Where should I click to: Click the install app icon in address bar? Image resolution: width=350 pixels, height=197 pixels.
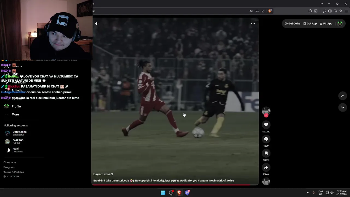(x=257, y=11)
